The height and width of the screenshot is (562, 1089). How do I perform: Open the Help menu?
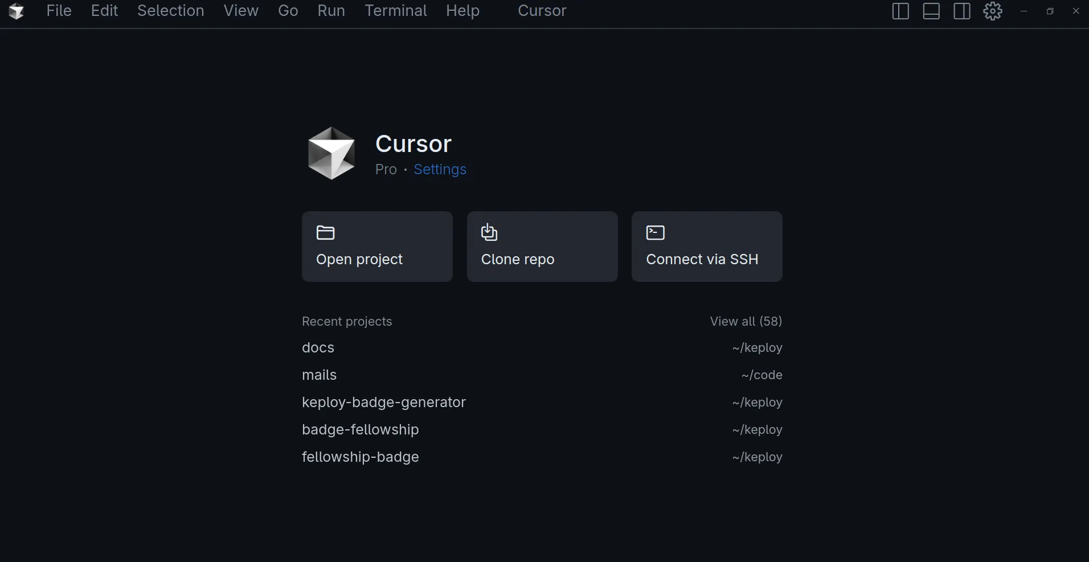(462, 11)
